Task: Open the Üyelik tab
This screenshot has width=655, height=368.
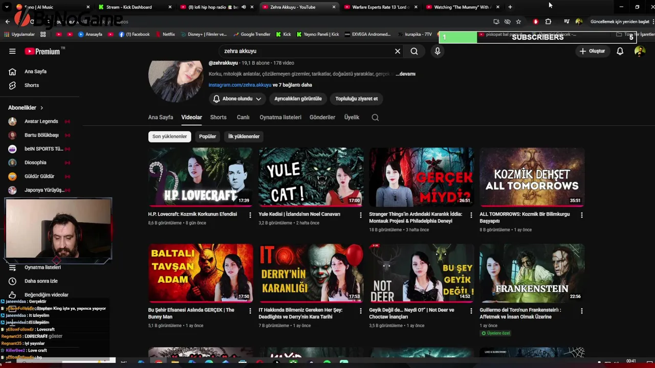Action: (352, 118)
